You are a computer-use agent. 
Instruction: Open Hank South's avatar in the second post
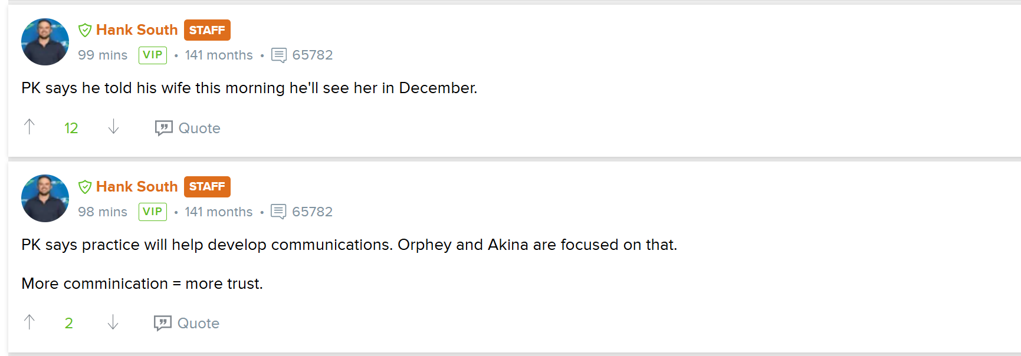(x=45, y=198)
